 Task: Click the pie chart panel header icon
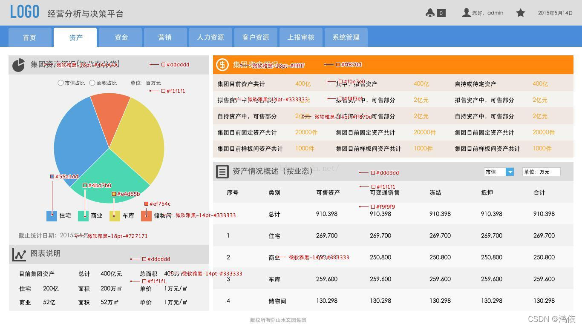pyautogui.click(x=18, y=65)
